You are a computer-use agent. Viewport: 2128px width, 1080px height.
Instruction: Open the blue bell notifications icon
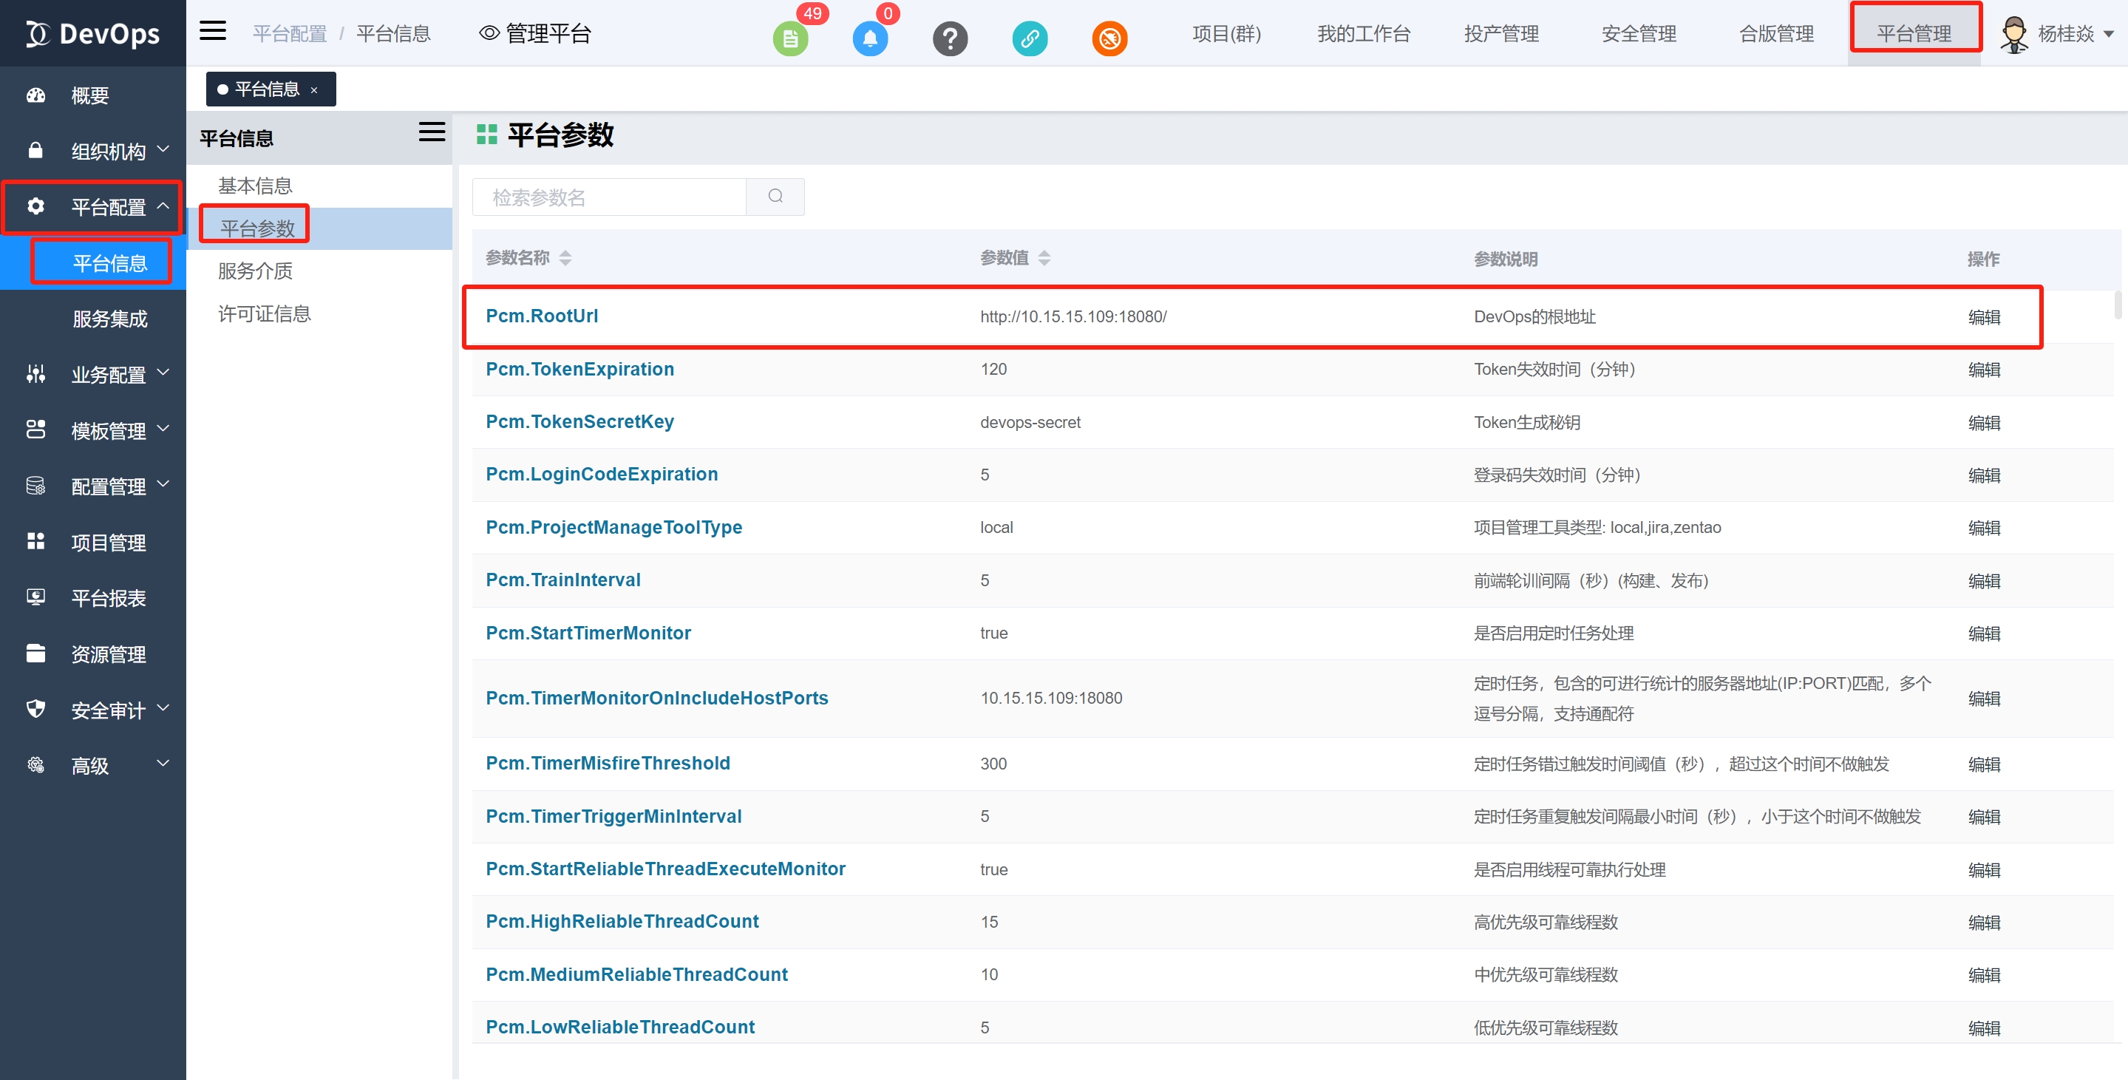869,38
